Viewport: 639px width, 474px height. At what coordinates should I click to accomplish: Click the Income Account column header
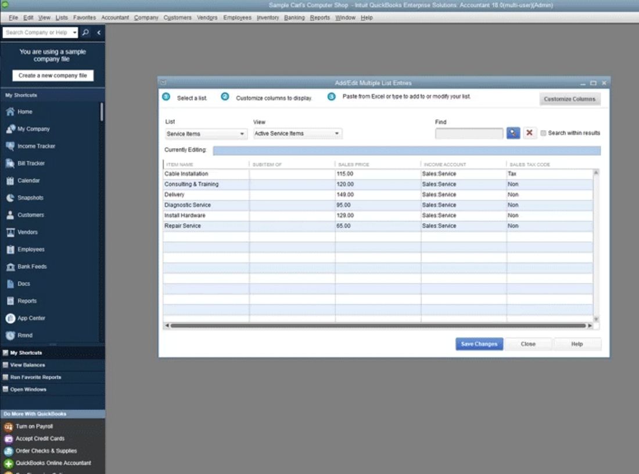tap(464, 164)
